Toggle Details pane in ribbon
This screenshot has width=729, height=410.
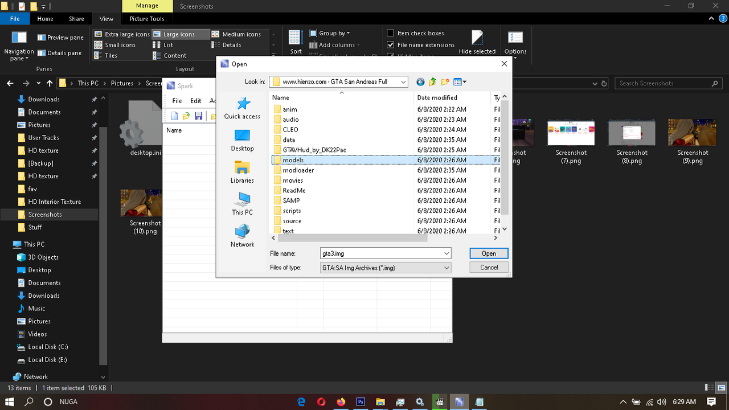pyautogui.click(x=59, y=53)
